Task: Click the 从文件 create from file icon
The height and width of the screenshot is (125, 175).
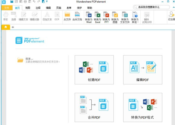Action: point(67,16)
